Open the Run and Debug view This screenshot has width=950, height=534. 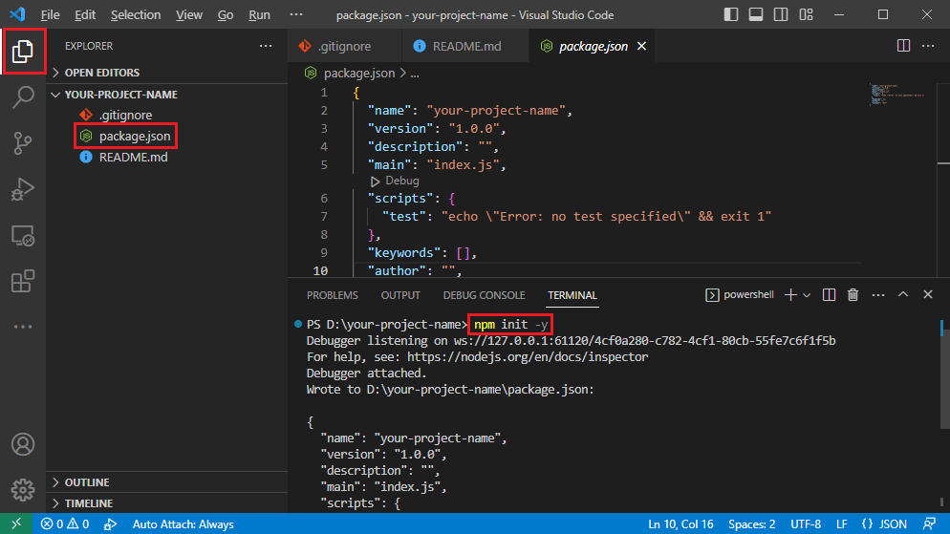click(x=23, y=189)
